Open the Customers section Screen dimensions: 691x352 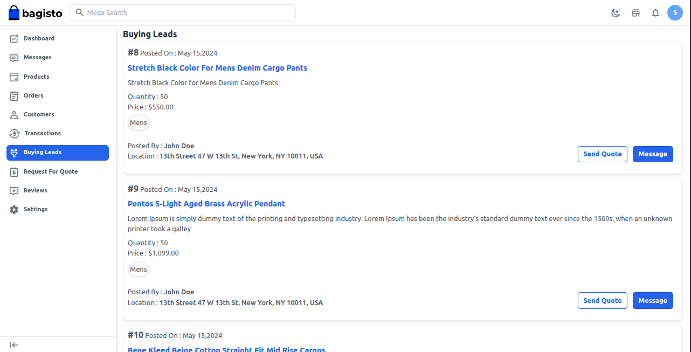pyautogui.click(x=38, y=114)
